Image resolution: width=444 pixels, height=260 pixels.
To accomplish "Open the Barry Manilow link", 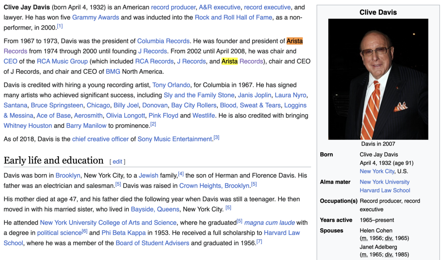I will point(86,126).
